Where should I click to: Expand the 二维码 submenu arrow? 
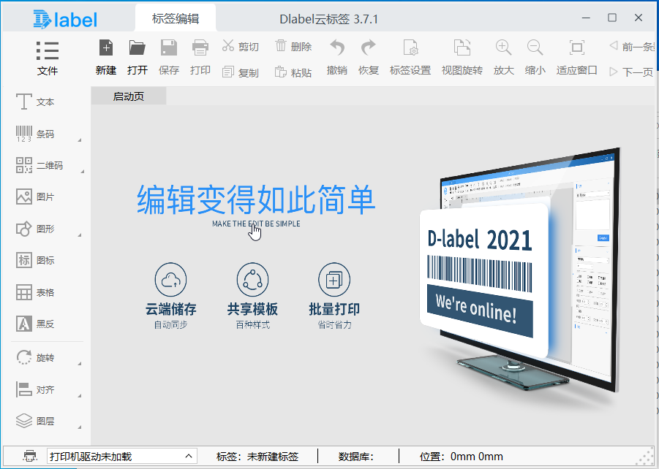coord(82,171)
